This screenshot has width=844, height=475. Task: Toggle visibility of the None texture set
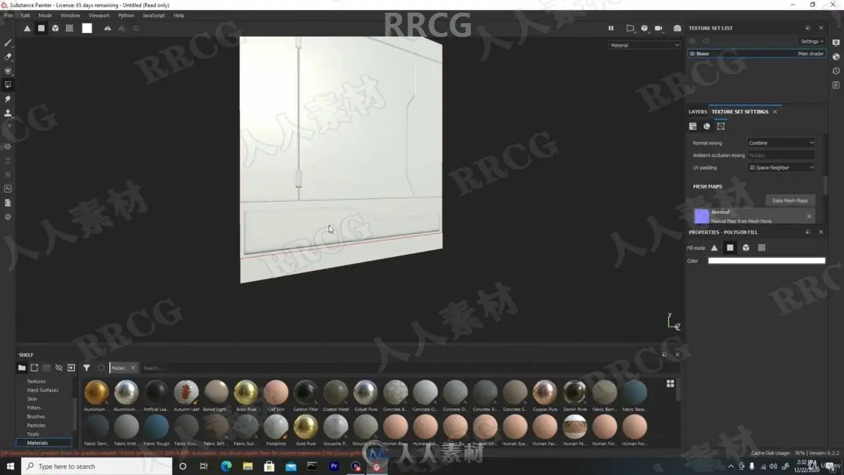click(x=692, y=53)
